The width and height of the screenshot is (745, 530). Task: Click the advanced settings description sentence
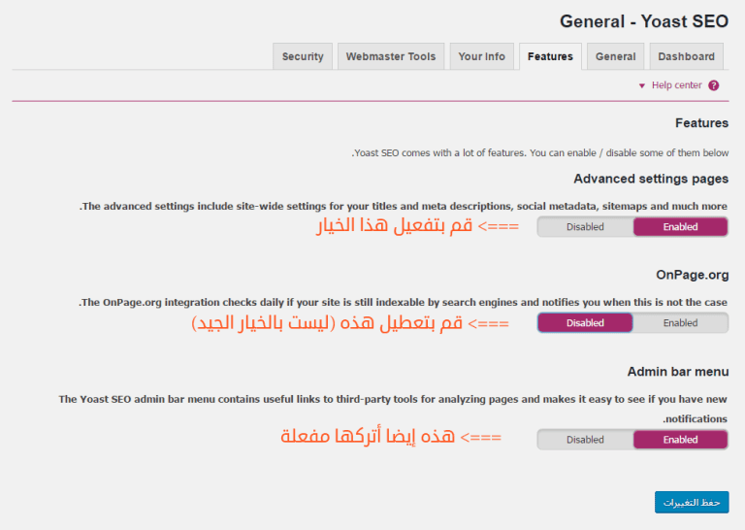(404, 207)
